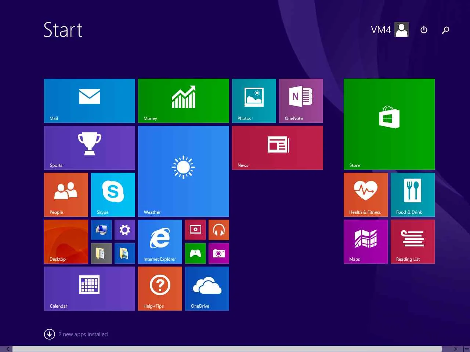Open the Weather tile
This screenshot has width=470, height=352.
[184, 171]
